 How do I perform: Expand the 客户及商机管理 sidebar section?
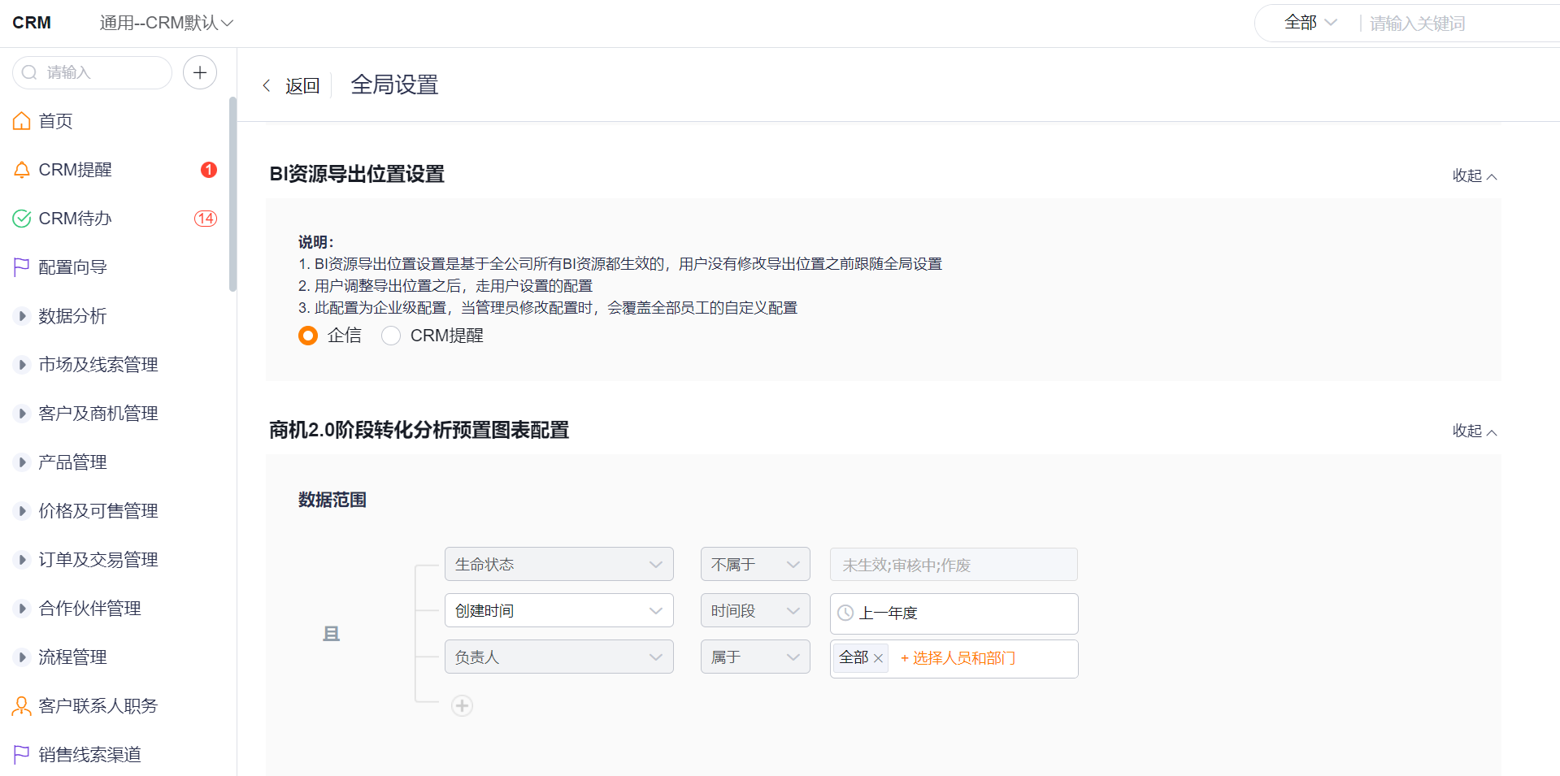pyautogui.click(x=98, y=413)
